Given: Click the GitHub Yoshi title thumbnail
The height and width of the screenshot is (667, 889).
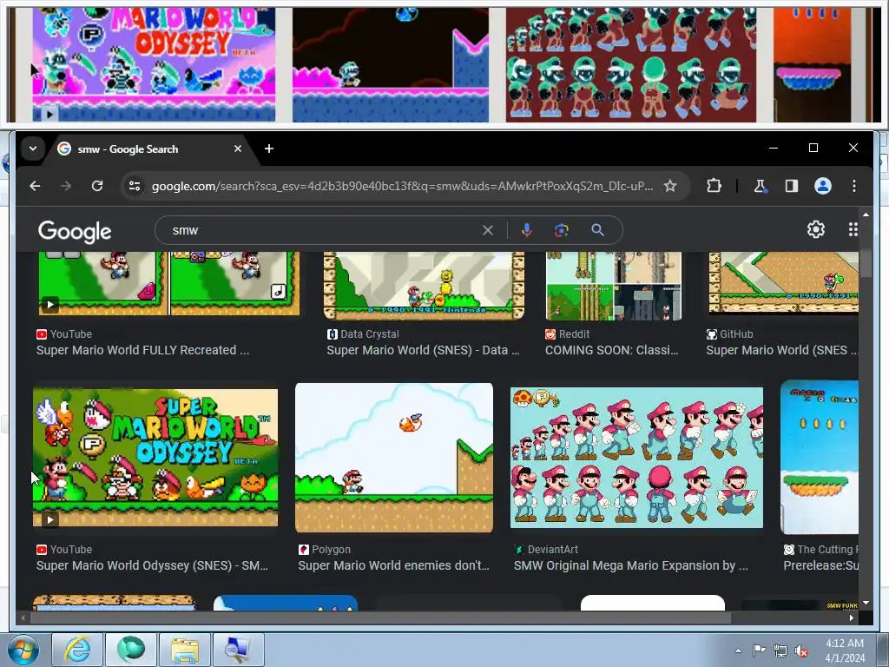Looking at the screenshot, I should [784, 283].
